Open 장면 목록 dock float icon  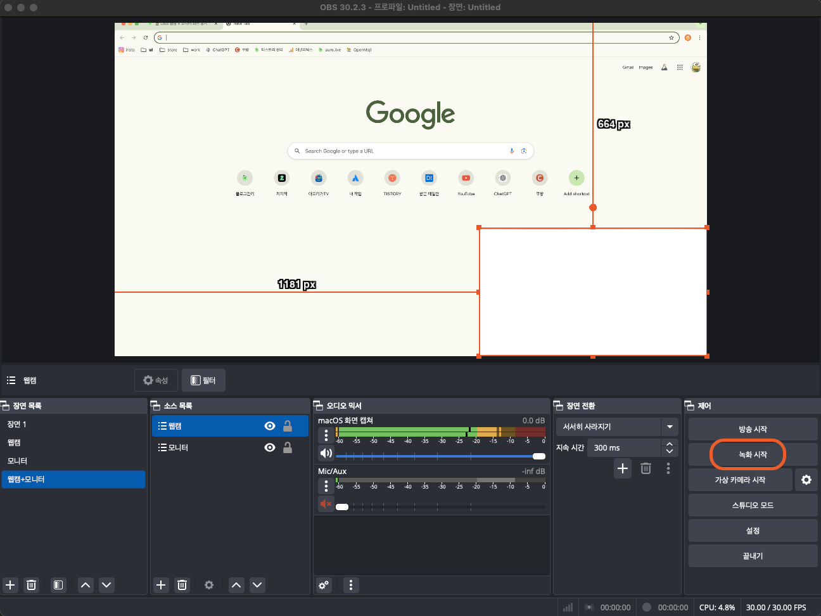pyautogui.click(x=5, y=406)
